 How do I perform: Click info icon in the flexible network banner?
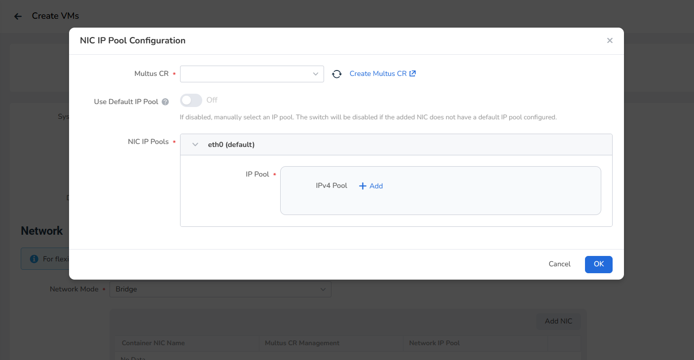(x=33, y=258)
